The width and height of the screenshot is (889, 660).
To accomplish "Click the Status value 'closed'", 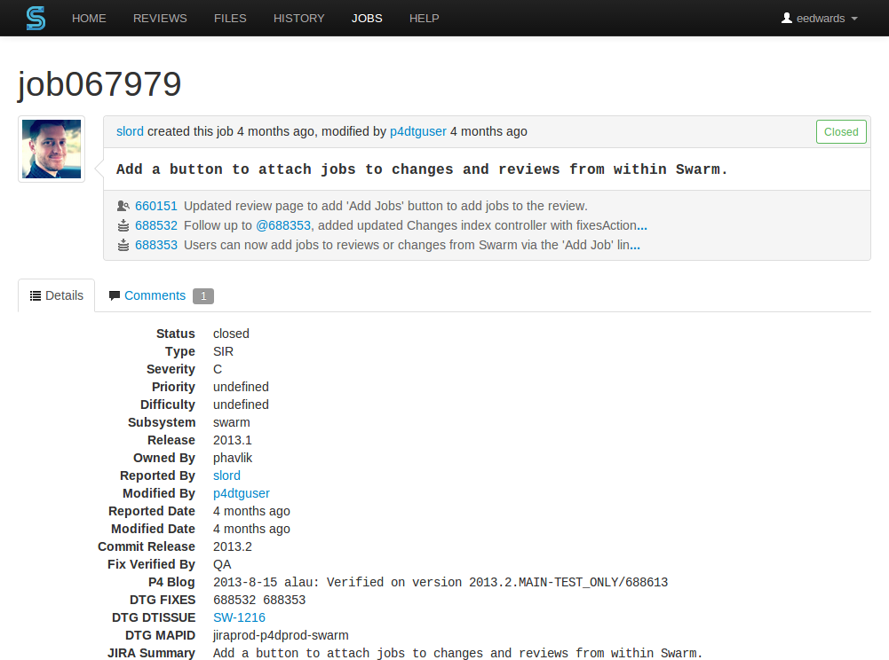I will tap(231, 334).
